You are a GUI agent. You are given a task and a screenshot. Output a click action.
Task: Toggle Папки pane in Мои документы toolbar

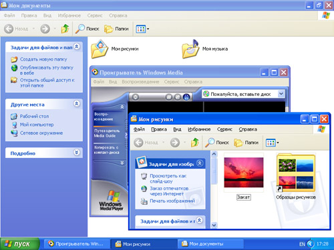click(116, 29)
